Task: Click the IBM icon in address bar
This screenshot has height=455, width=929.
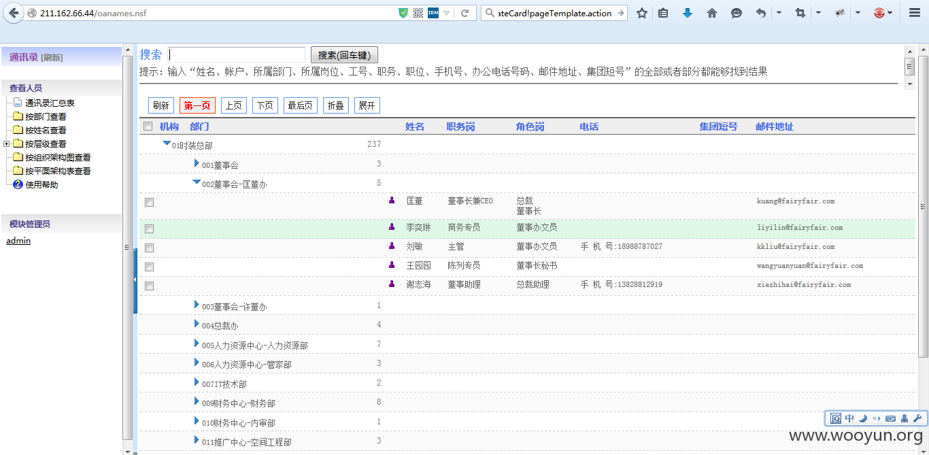Action: pyautogui.click(x=433, y=13)
